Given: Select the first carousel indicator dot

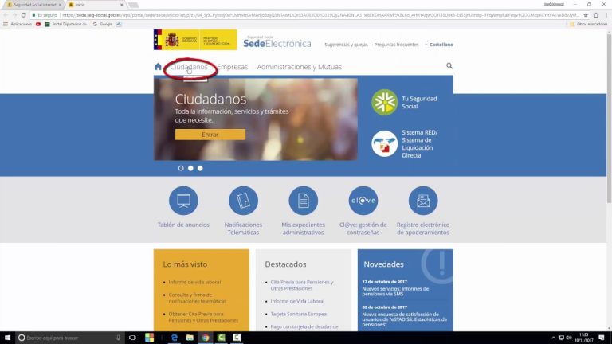Looking at the screenshot, I should pos(181,168).
